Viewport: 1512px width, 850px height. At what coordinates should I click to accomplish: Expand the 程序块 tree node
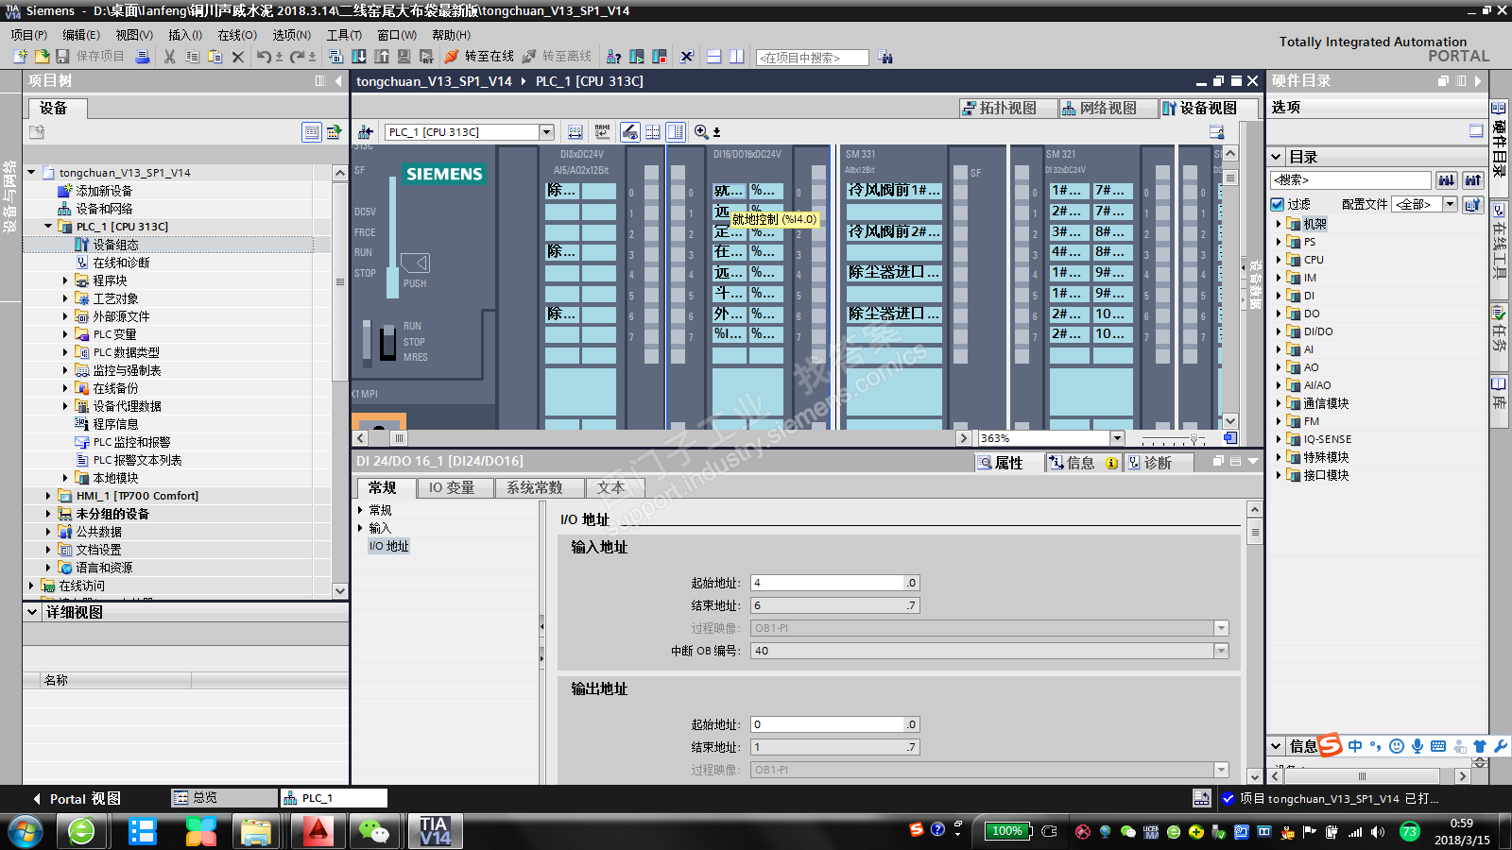point(65,280)
